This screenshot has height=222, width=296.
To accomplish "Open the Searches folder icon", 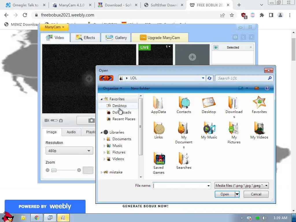I will 184,158.
